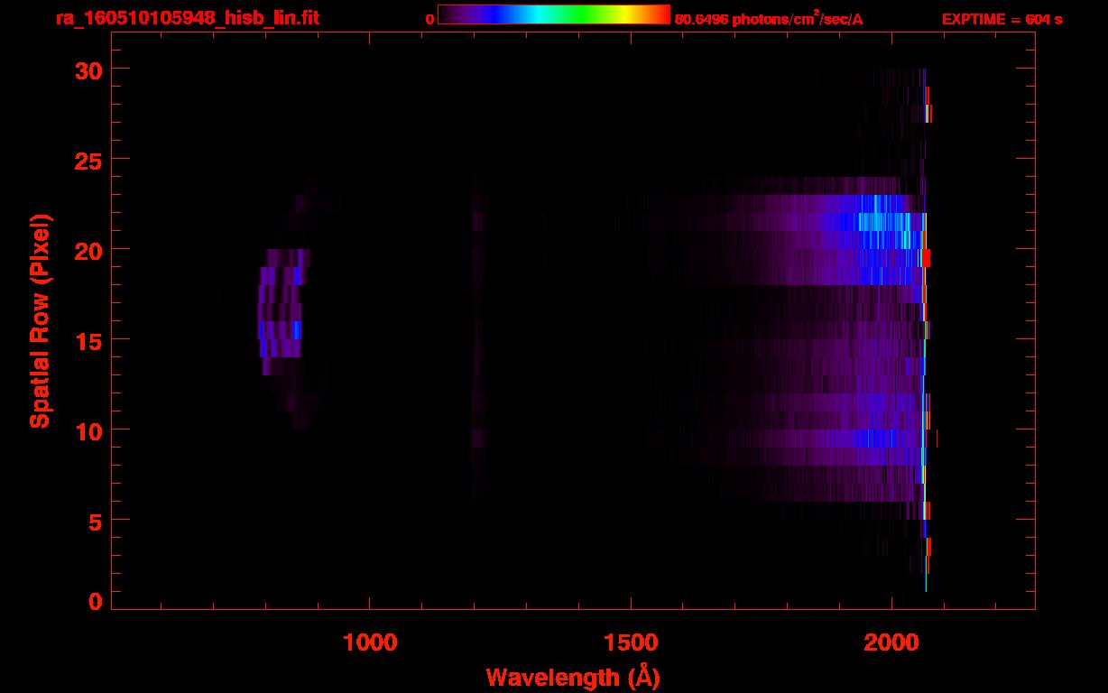
Task: Click the colorbar minimum value 0
Action: click(x=430, y=19)
